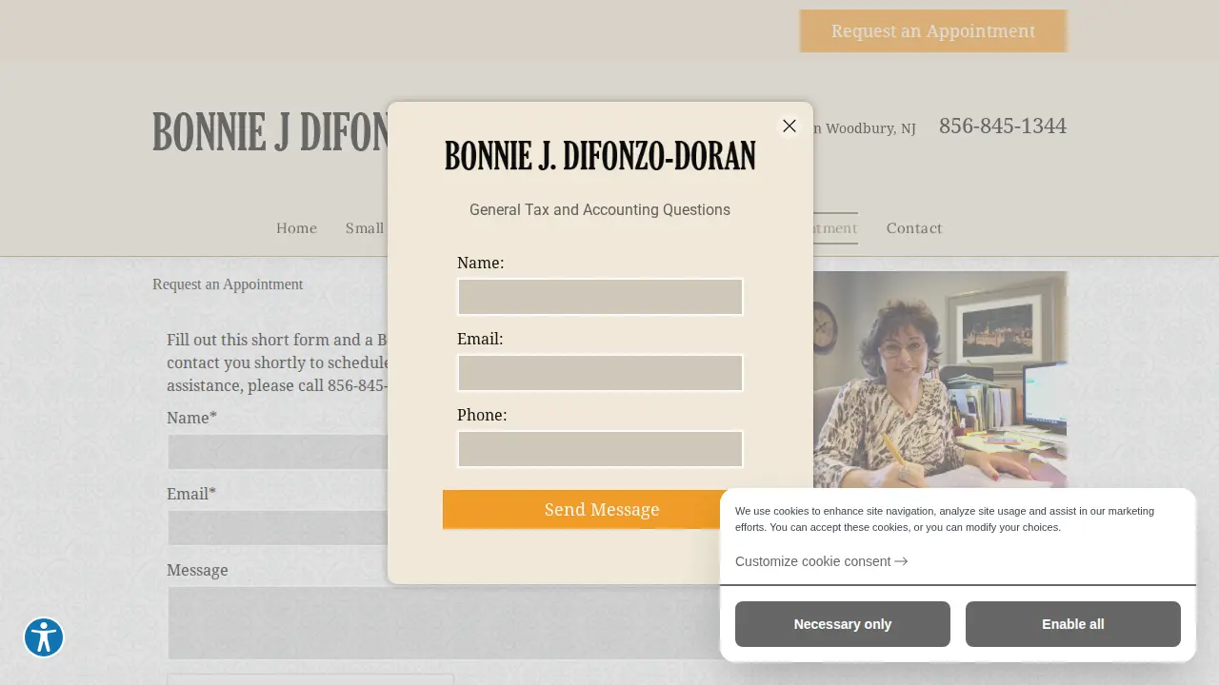Focus the popup Phone field
1219x685 pixels.
600,449
